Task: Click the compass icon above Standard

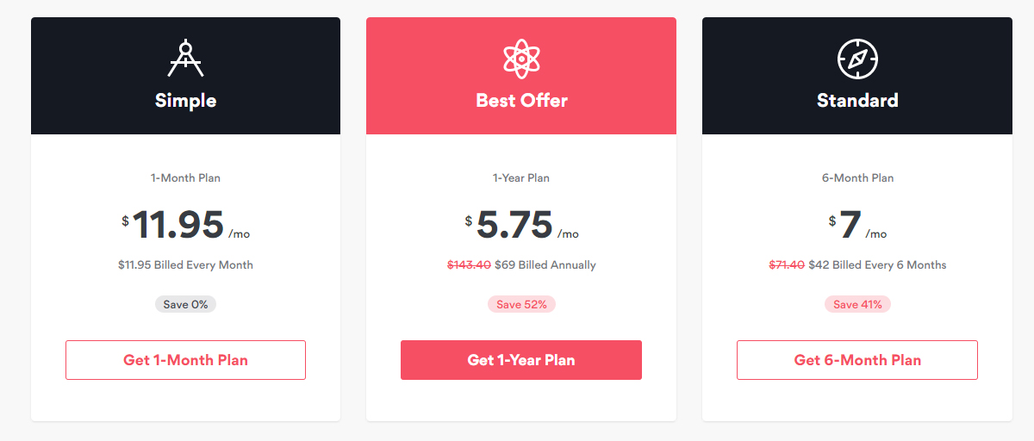Action: tap(857, 59)
